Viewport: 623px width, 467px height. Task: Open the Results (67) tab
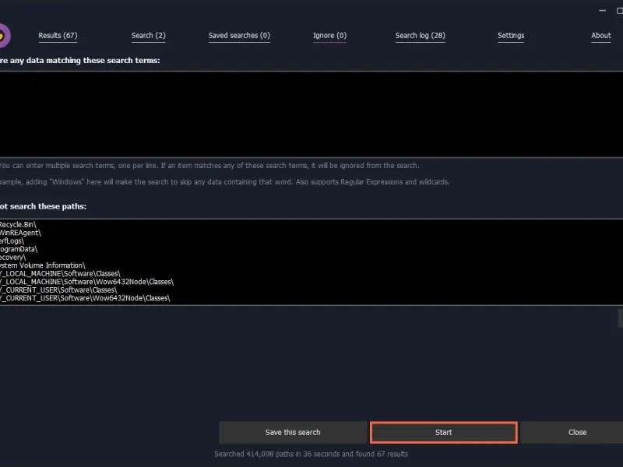coord(58,35)
